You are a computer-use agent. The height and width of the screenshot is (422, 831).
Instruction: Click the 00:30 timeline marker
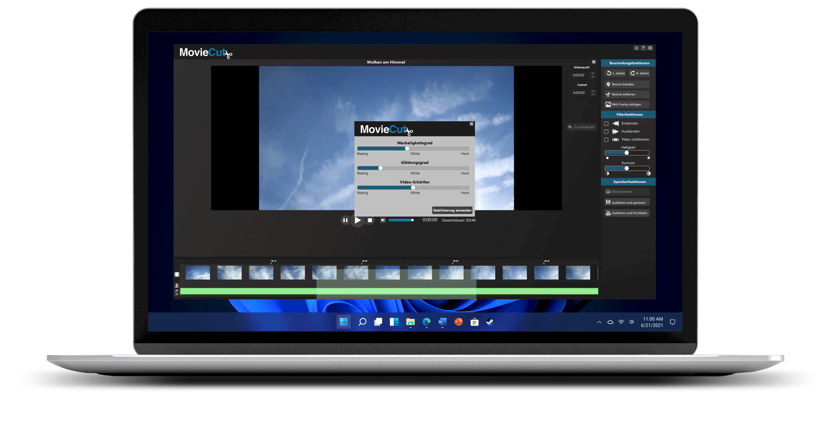click(x=455, y=261)
